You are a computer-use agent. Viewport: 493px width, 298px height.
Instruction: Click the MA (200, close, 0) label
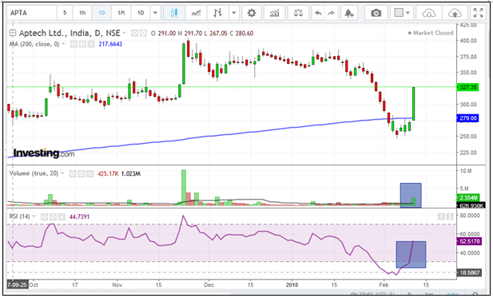tap(34, 44)
